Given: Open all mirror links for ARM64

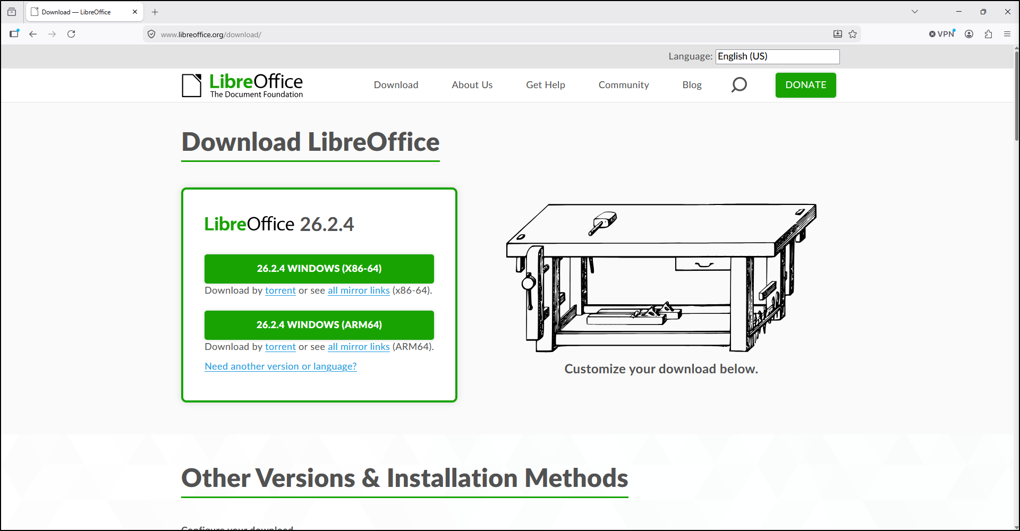Looking at the screenshot, I should (359, 347).
